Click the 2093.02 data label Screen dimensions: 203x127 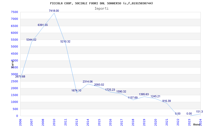point(99,85)
